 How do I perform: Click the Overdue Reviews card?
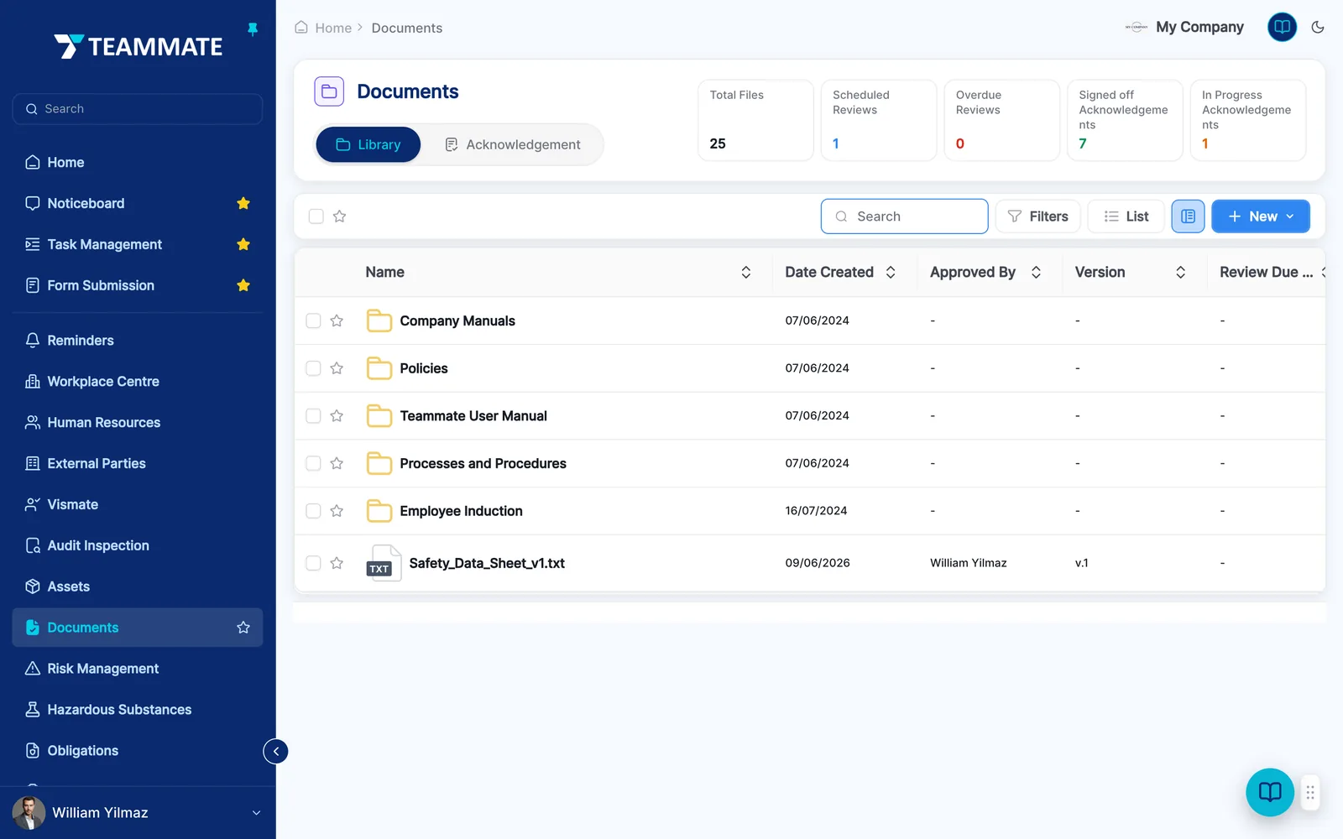tap(1001, 120)
